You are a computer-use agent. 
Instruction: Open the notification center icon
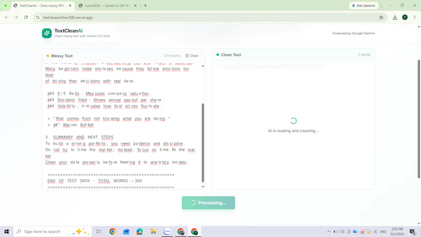[x=413, y=231]
